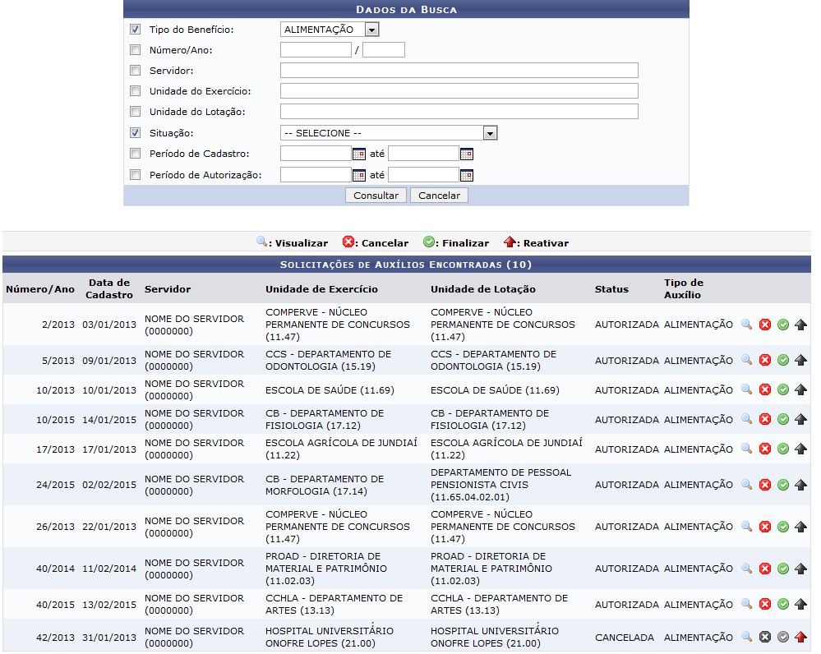Uncheck the Tipo do Benefício checkbox
The height and width of the screenshot is (654, 821).
coord(135,30)
